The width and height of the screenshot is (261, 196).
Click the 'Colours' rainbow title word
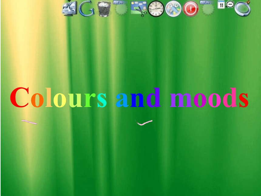coord(58,97)
